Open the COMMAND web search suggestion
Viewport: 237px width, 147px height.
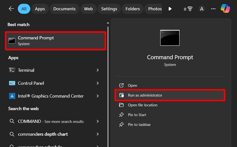pyautogui.click(x=54, y=121)
